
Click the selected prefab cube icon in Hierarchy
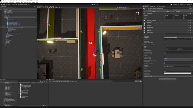click(7, 27)
